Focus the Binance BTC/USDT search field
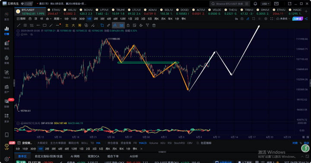311x163 pixels. click(x=230, y=4)
